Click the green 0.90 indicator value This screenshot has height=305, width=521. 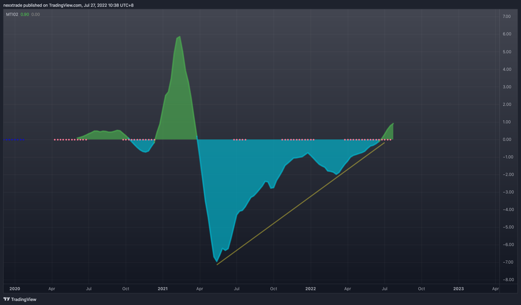pyautogui.click(x=25, y=14)
